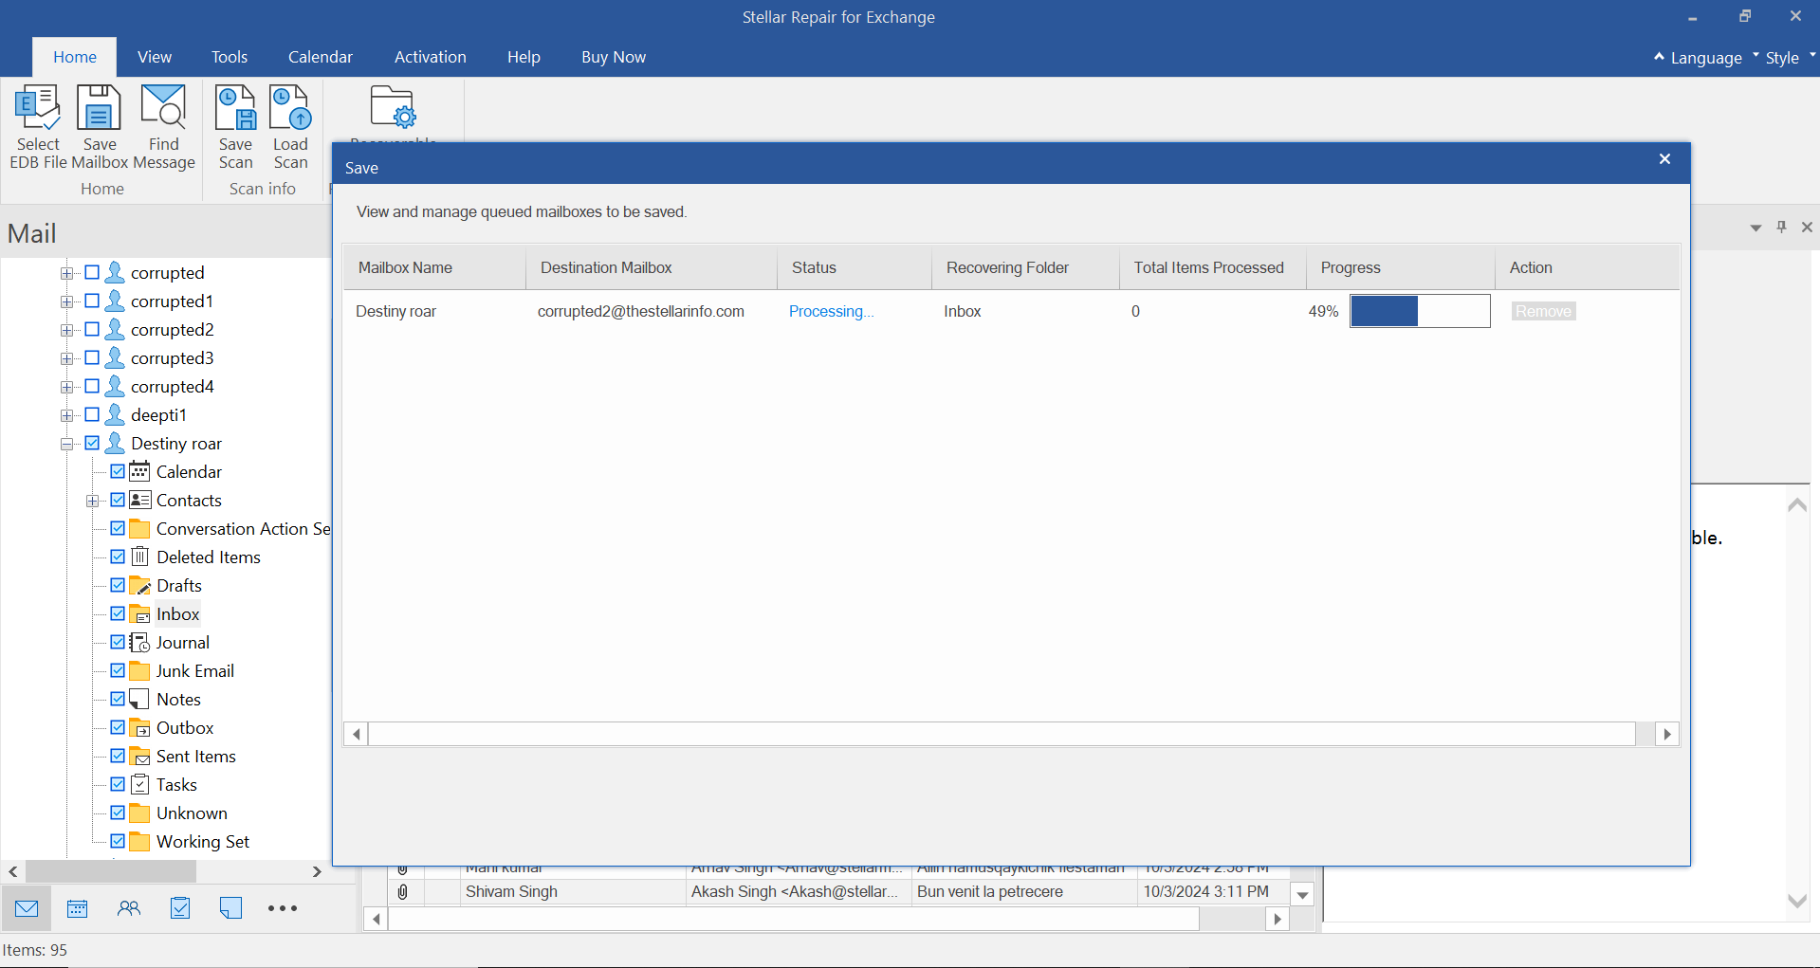Click the Save Mailbox ribbon icon
Screen dimensions: 1820x968
tap(99, 108)
